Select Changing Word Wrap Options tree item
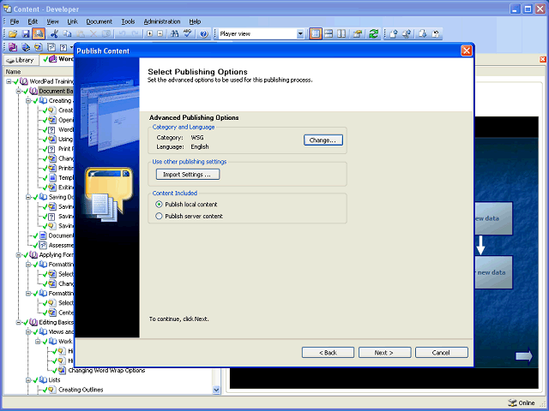The width and height of the screenshot is (549, 411). click(106, 370)
